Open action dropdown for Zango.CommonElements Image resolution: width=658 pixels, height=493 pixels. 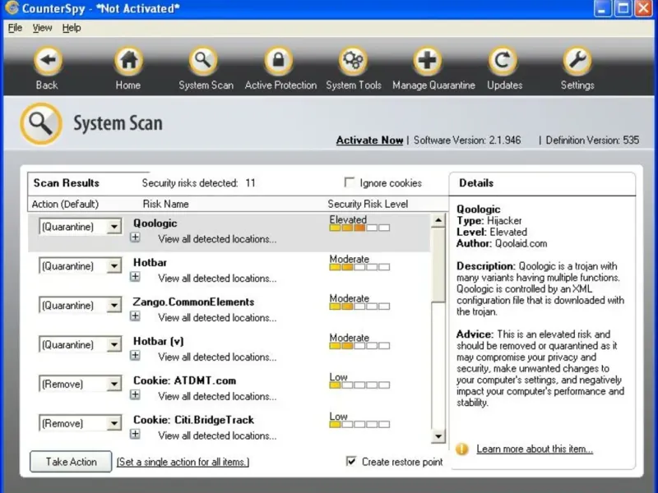pyautogui.click(x=114, y=306)
